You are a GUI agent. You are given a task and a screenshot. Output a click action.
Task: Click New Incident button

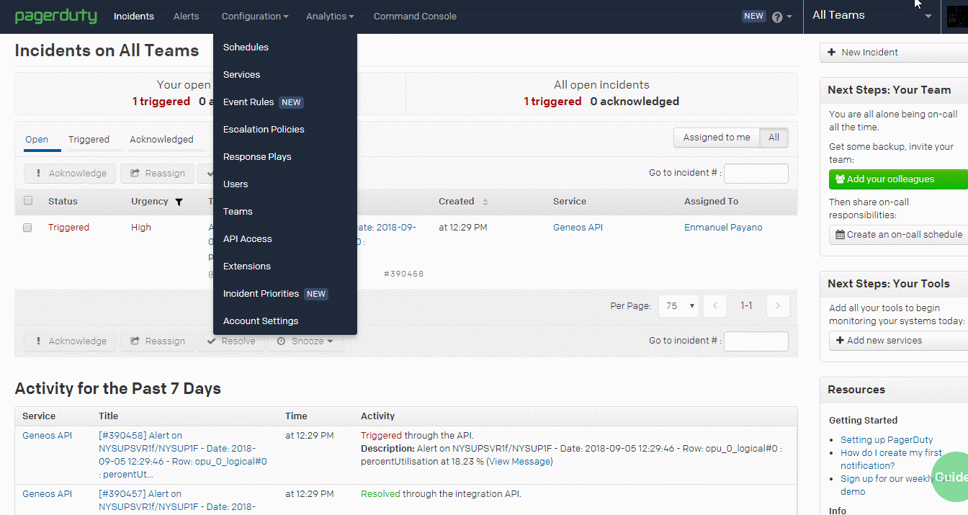[894, 53]
